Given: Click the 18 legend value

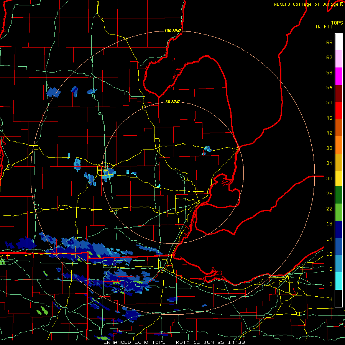Looking at the screenshot, I should pos(329,224).
